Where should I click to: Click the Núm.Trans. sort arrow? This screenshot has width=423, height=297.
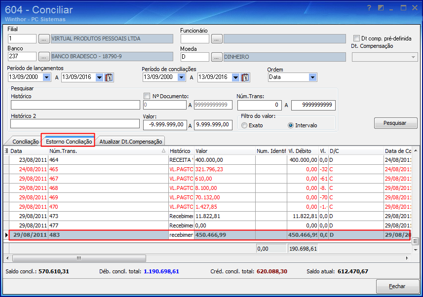163,151
